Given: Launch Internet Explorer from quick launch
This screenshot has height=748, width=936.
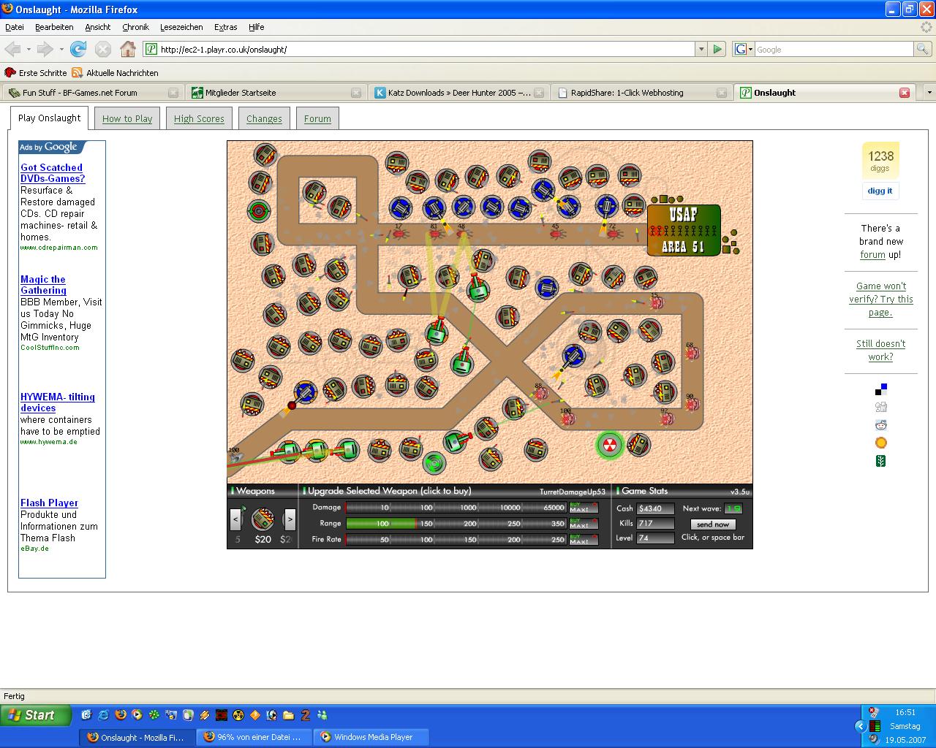Looking at the screenshot, I should (103, 715).
